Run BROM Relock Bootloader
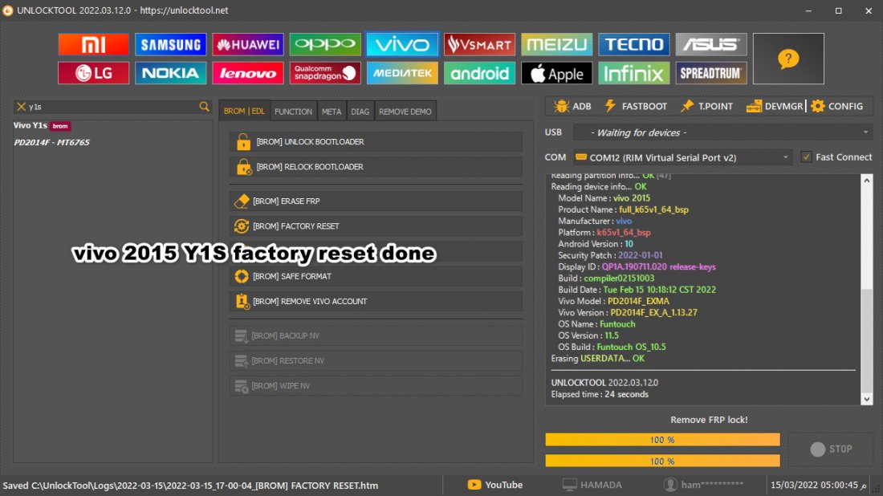Screen dimensions: 883x496 pyautogui.click(x=376, y=167)
